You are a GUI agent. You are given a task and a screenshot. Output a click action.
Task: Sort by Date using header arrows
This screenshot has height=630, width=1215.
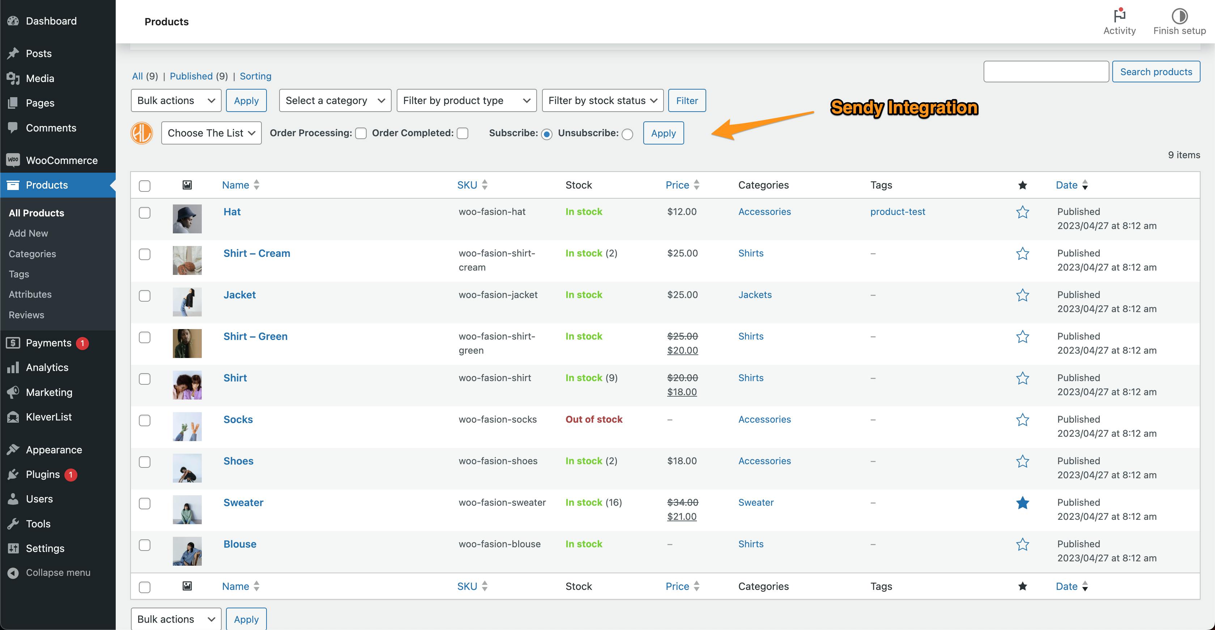tap(1085, 185)
